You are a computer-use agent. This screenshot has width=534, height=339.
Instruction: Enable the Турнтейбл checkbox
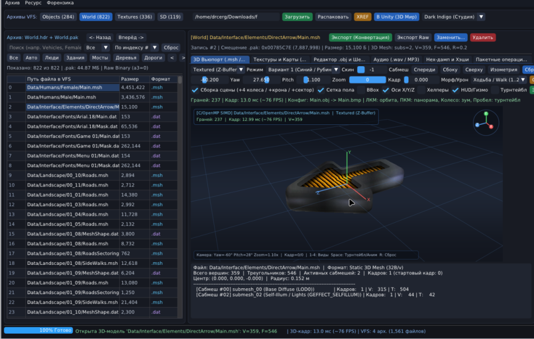click(495, 90)
